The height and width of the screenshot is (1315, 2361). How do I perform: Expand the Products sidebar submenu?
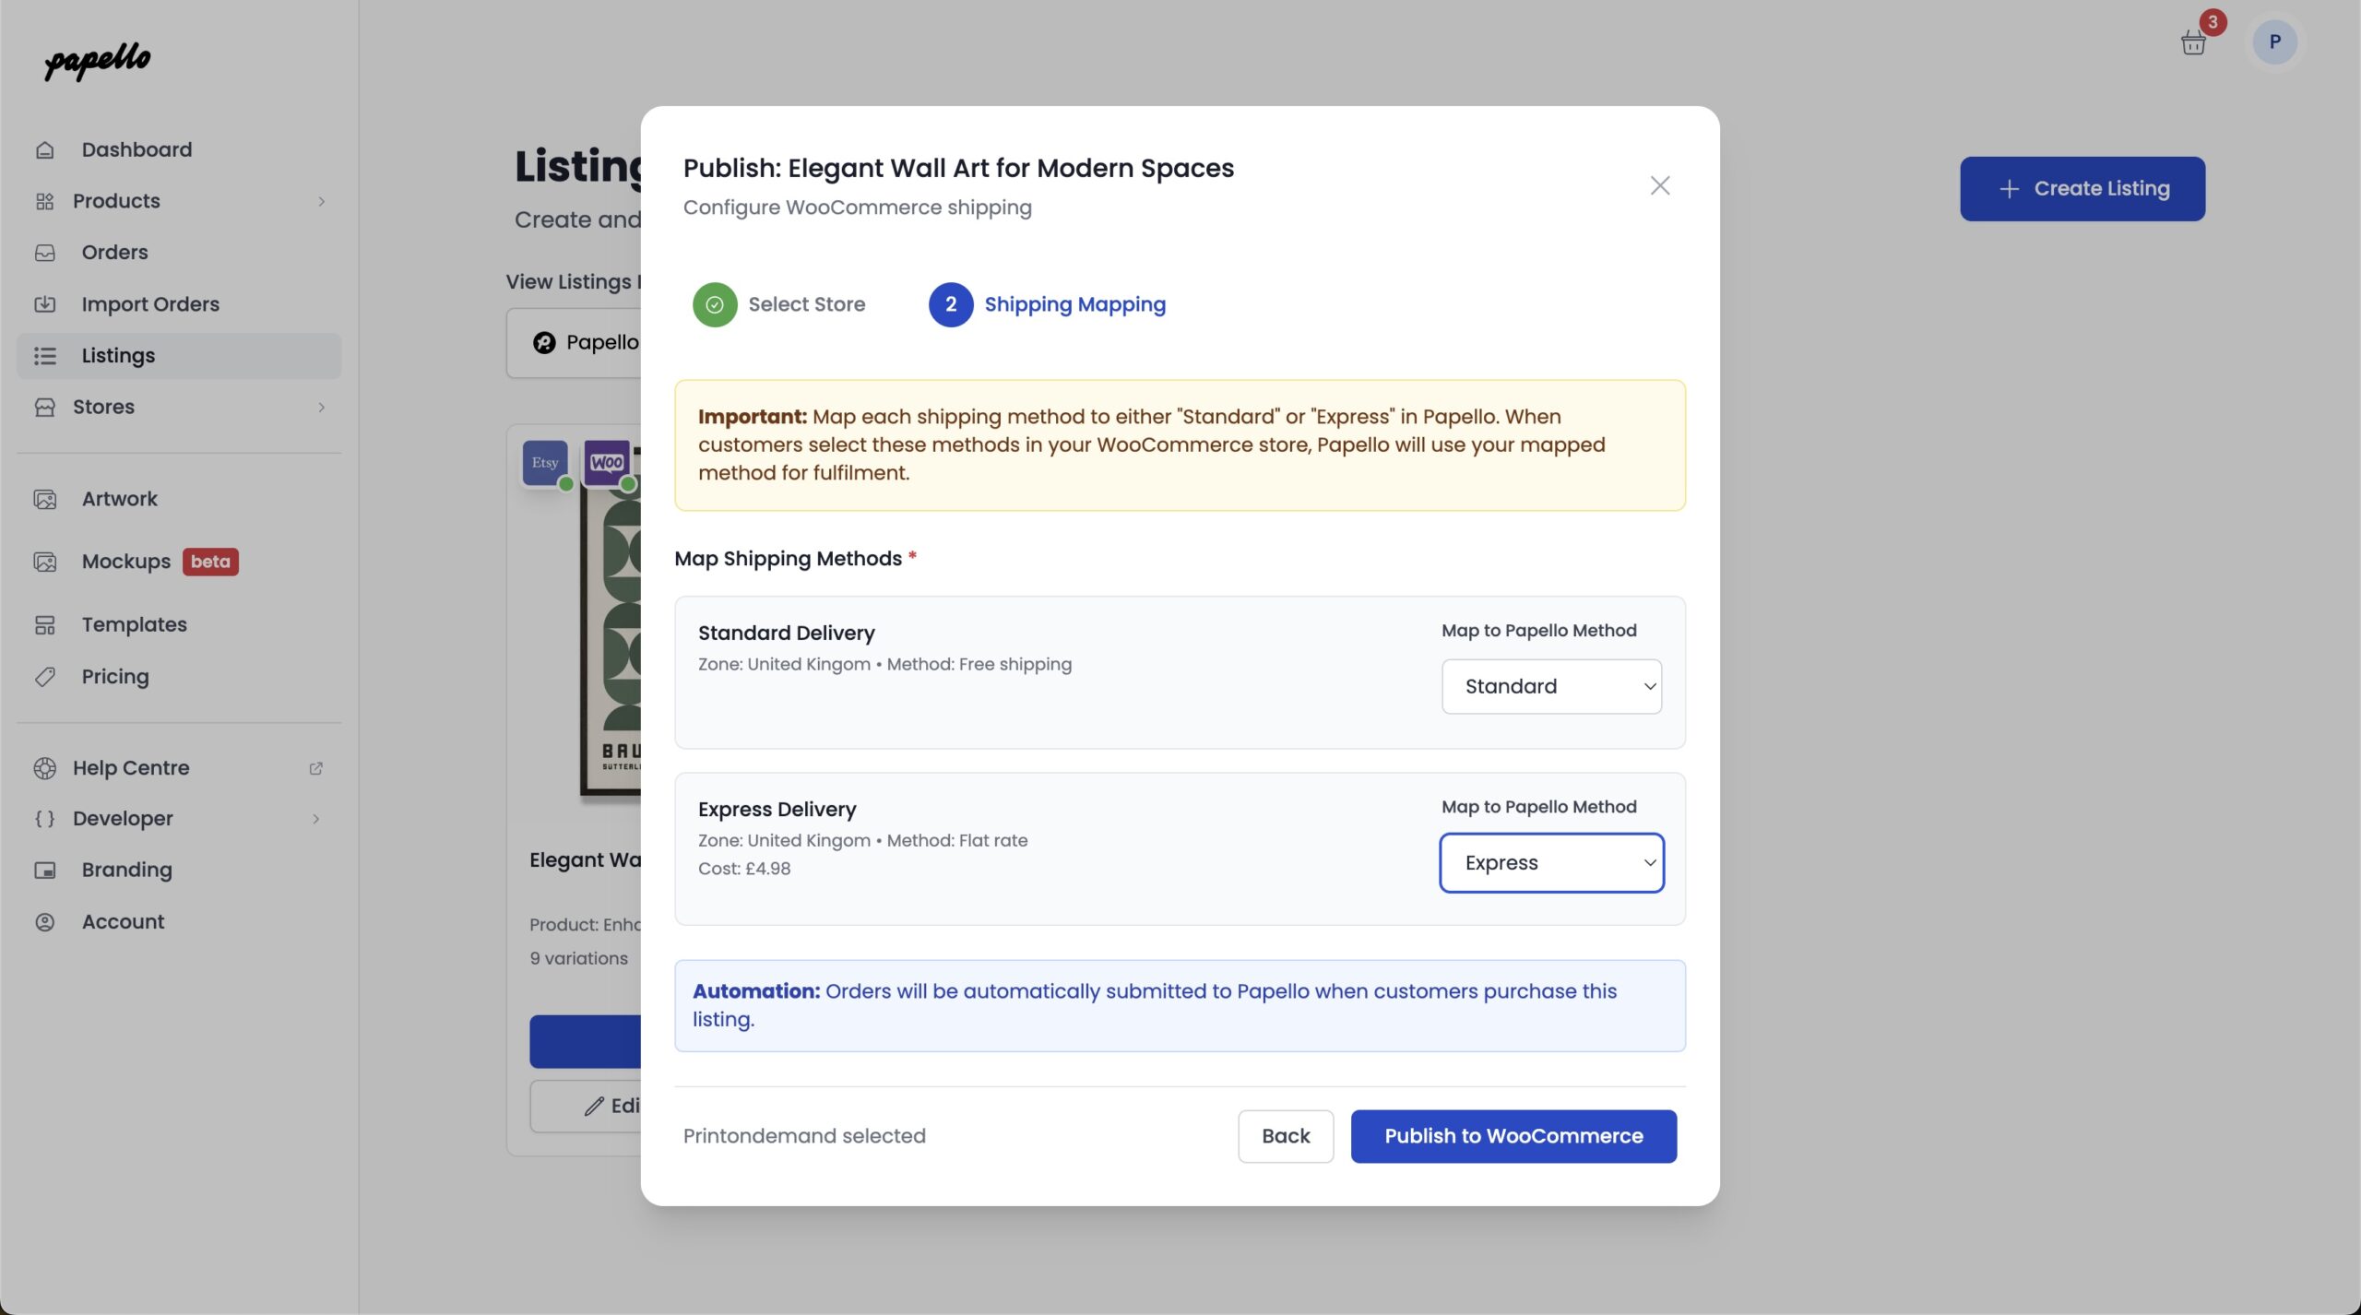tap(321, 201)
